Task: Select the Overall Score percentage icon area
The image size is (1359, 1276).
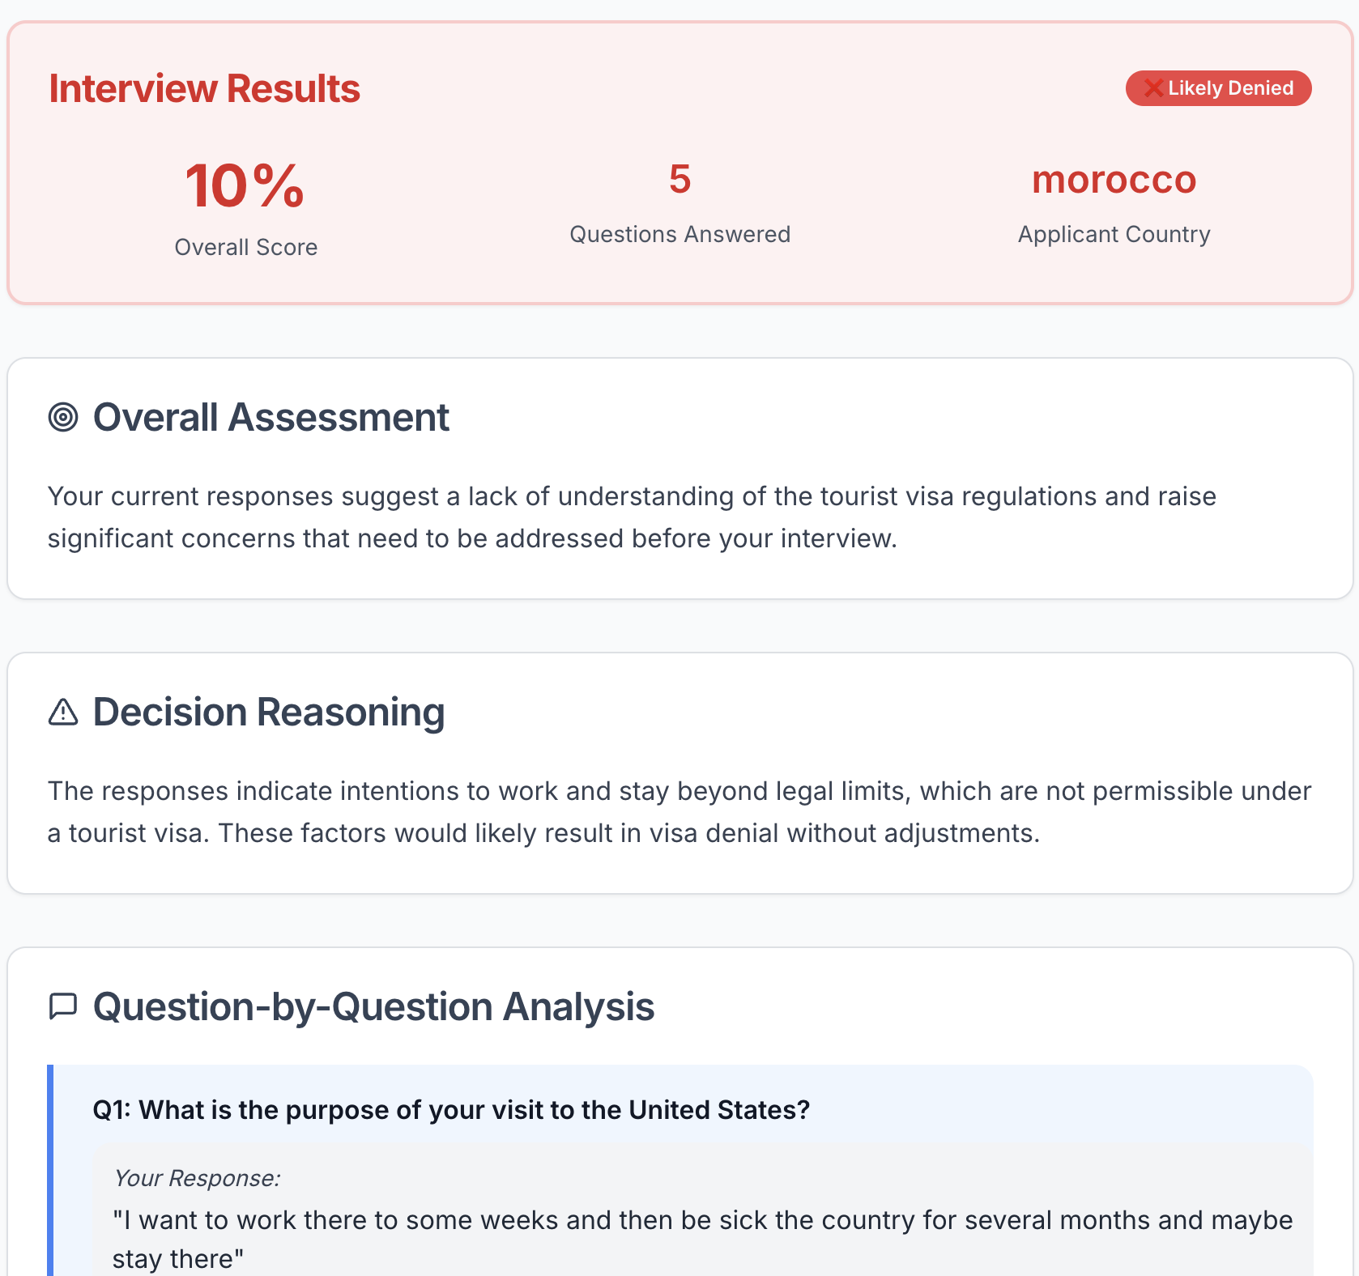Action: point(245,185)
